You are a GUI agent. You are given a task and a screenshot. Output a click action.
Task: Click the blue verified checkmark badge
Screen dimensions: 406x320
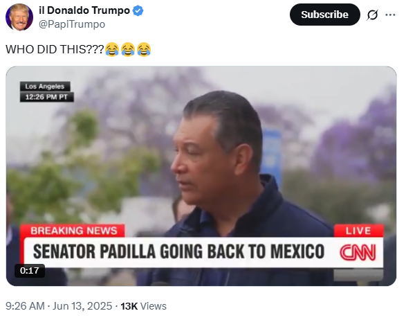tap(138, 11)
